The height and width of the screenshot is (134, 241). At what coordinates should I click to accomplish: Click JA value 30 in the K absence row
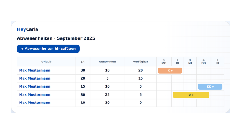point(83,70)
